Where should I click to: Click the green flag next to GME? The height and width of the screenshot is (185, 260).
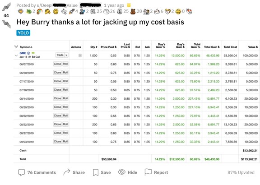click(33, 53)
